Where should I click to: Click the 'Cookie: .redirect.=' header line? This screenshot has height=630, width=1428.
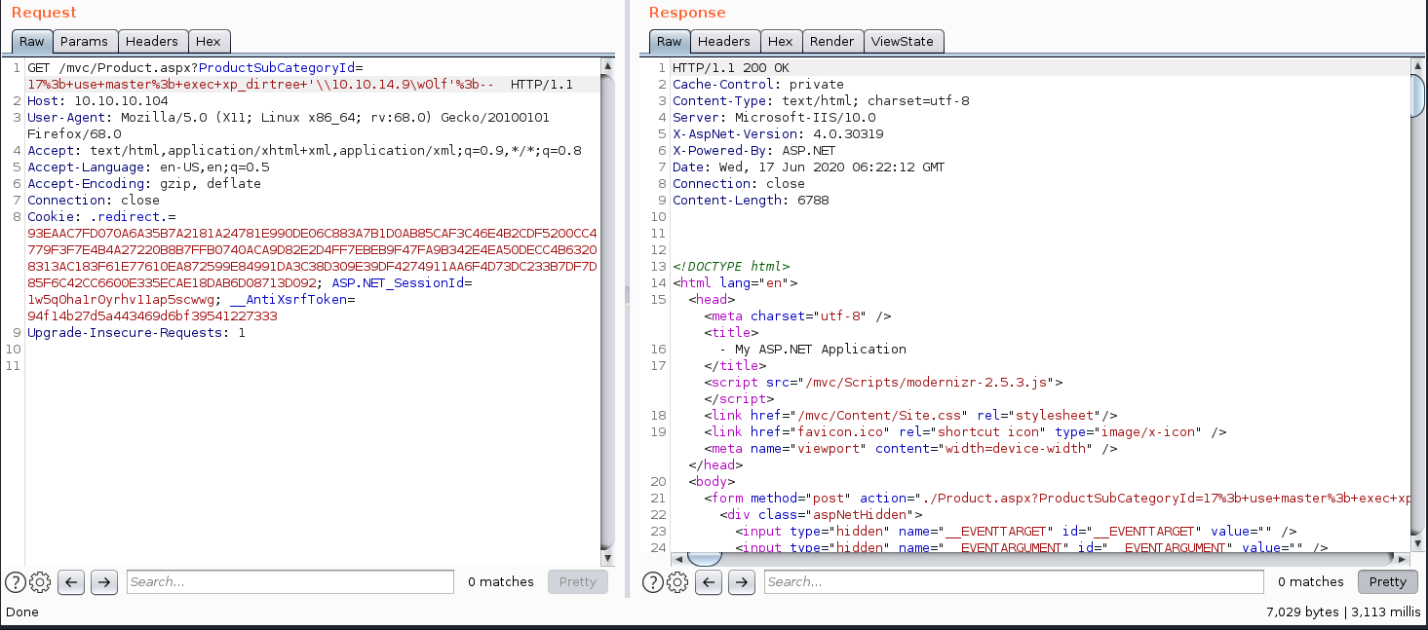coord(101,217)
